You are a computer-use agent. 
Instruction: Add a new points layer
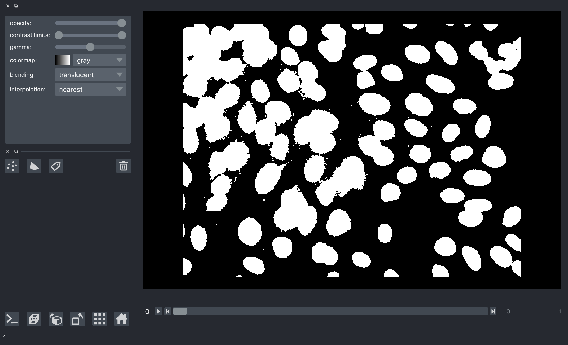(12, 166)
